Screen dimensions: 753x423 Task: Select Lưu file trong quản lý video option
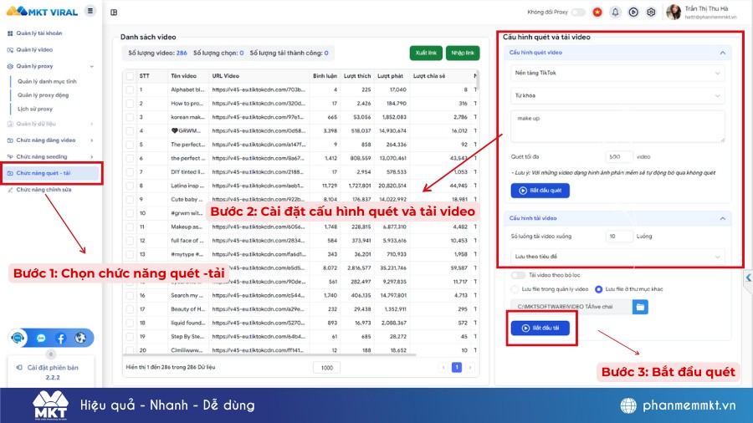[x=515, y=288]
